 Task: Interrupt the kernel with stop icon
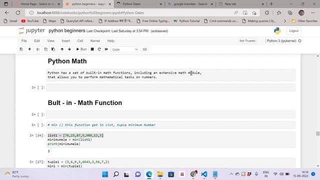(x=92, y=49)
